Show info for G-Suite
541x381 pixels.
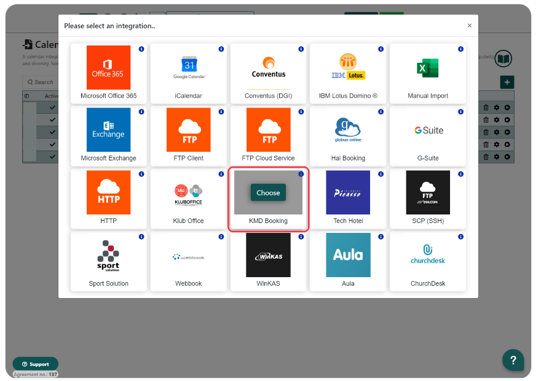tap(460, 112)
